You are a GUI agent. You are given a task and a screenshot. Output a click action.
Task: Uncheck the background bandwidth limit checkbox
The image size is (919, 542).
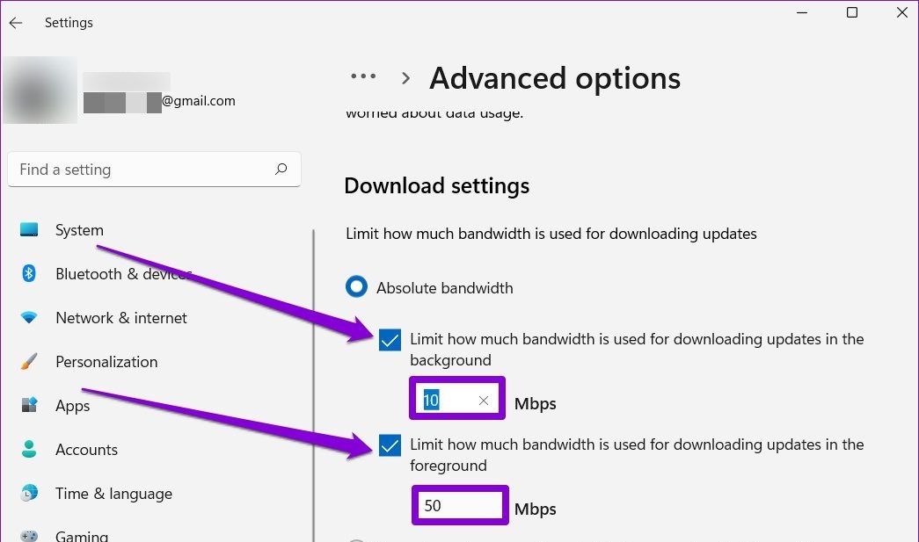[x=390, y=339]
